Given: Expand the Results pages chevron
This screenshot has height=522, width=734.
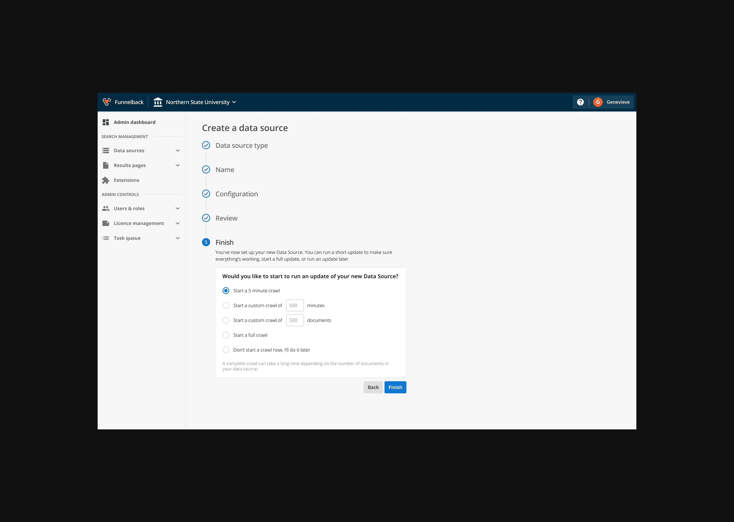Looking at the screenshot, I should coord(178,165).
